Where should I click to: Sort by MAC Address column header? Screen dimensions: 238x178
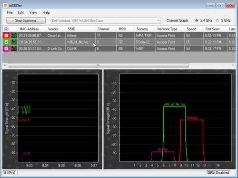(31, 29)
